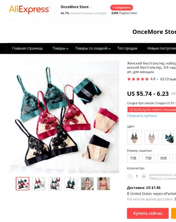Increase quantity with the plus button

144,176
